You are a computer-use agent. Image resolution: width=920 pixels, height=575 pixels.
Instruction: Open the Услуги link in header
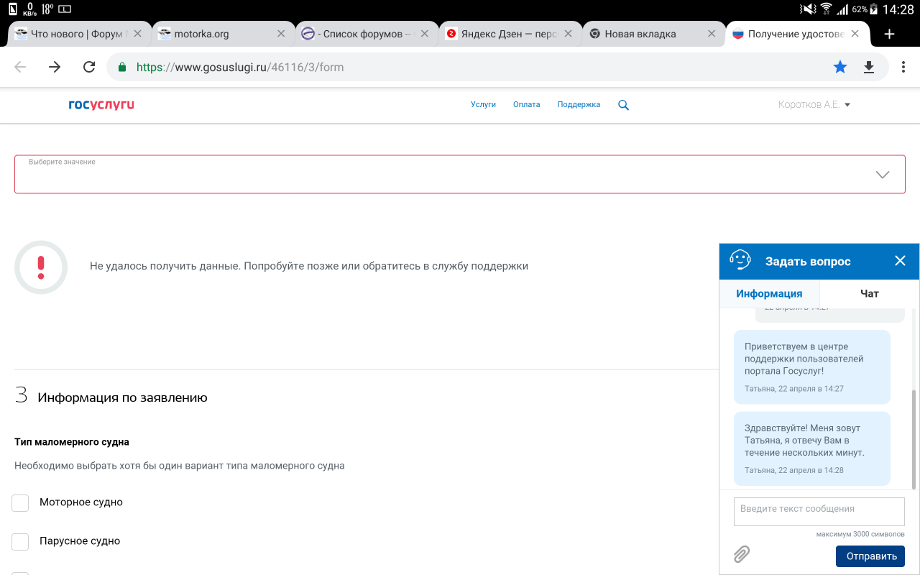tap(483, 105)
